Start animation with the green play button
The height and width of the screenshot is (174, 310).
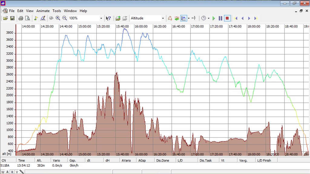click(x=214, y=18)
